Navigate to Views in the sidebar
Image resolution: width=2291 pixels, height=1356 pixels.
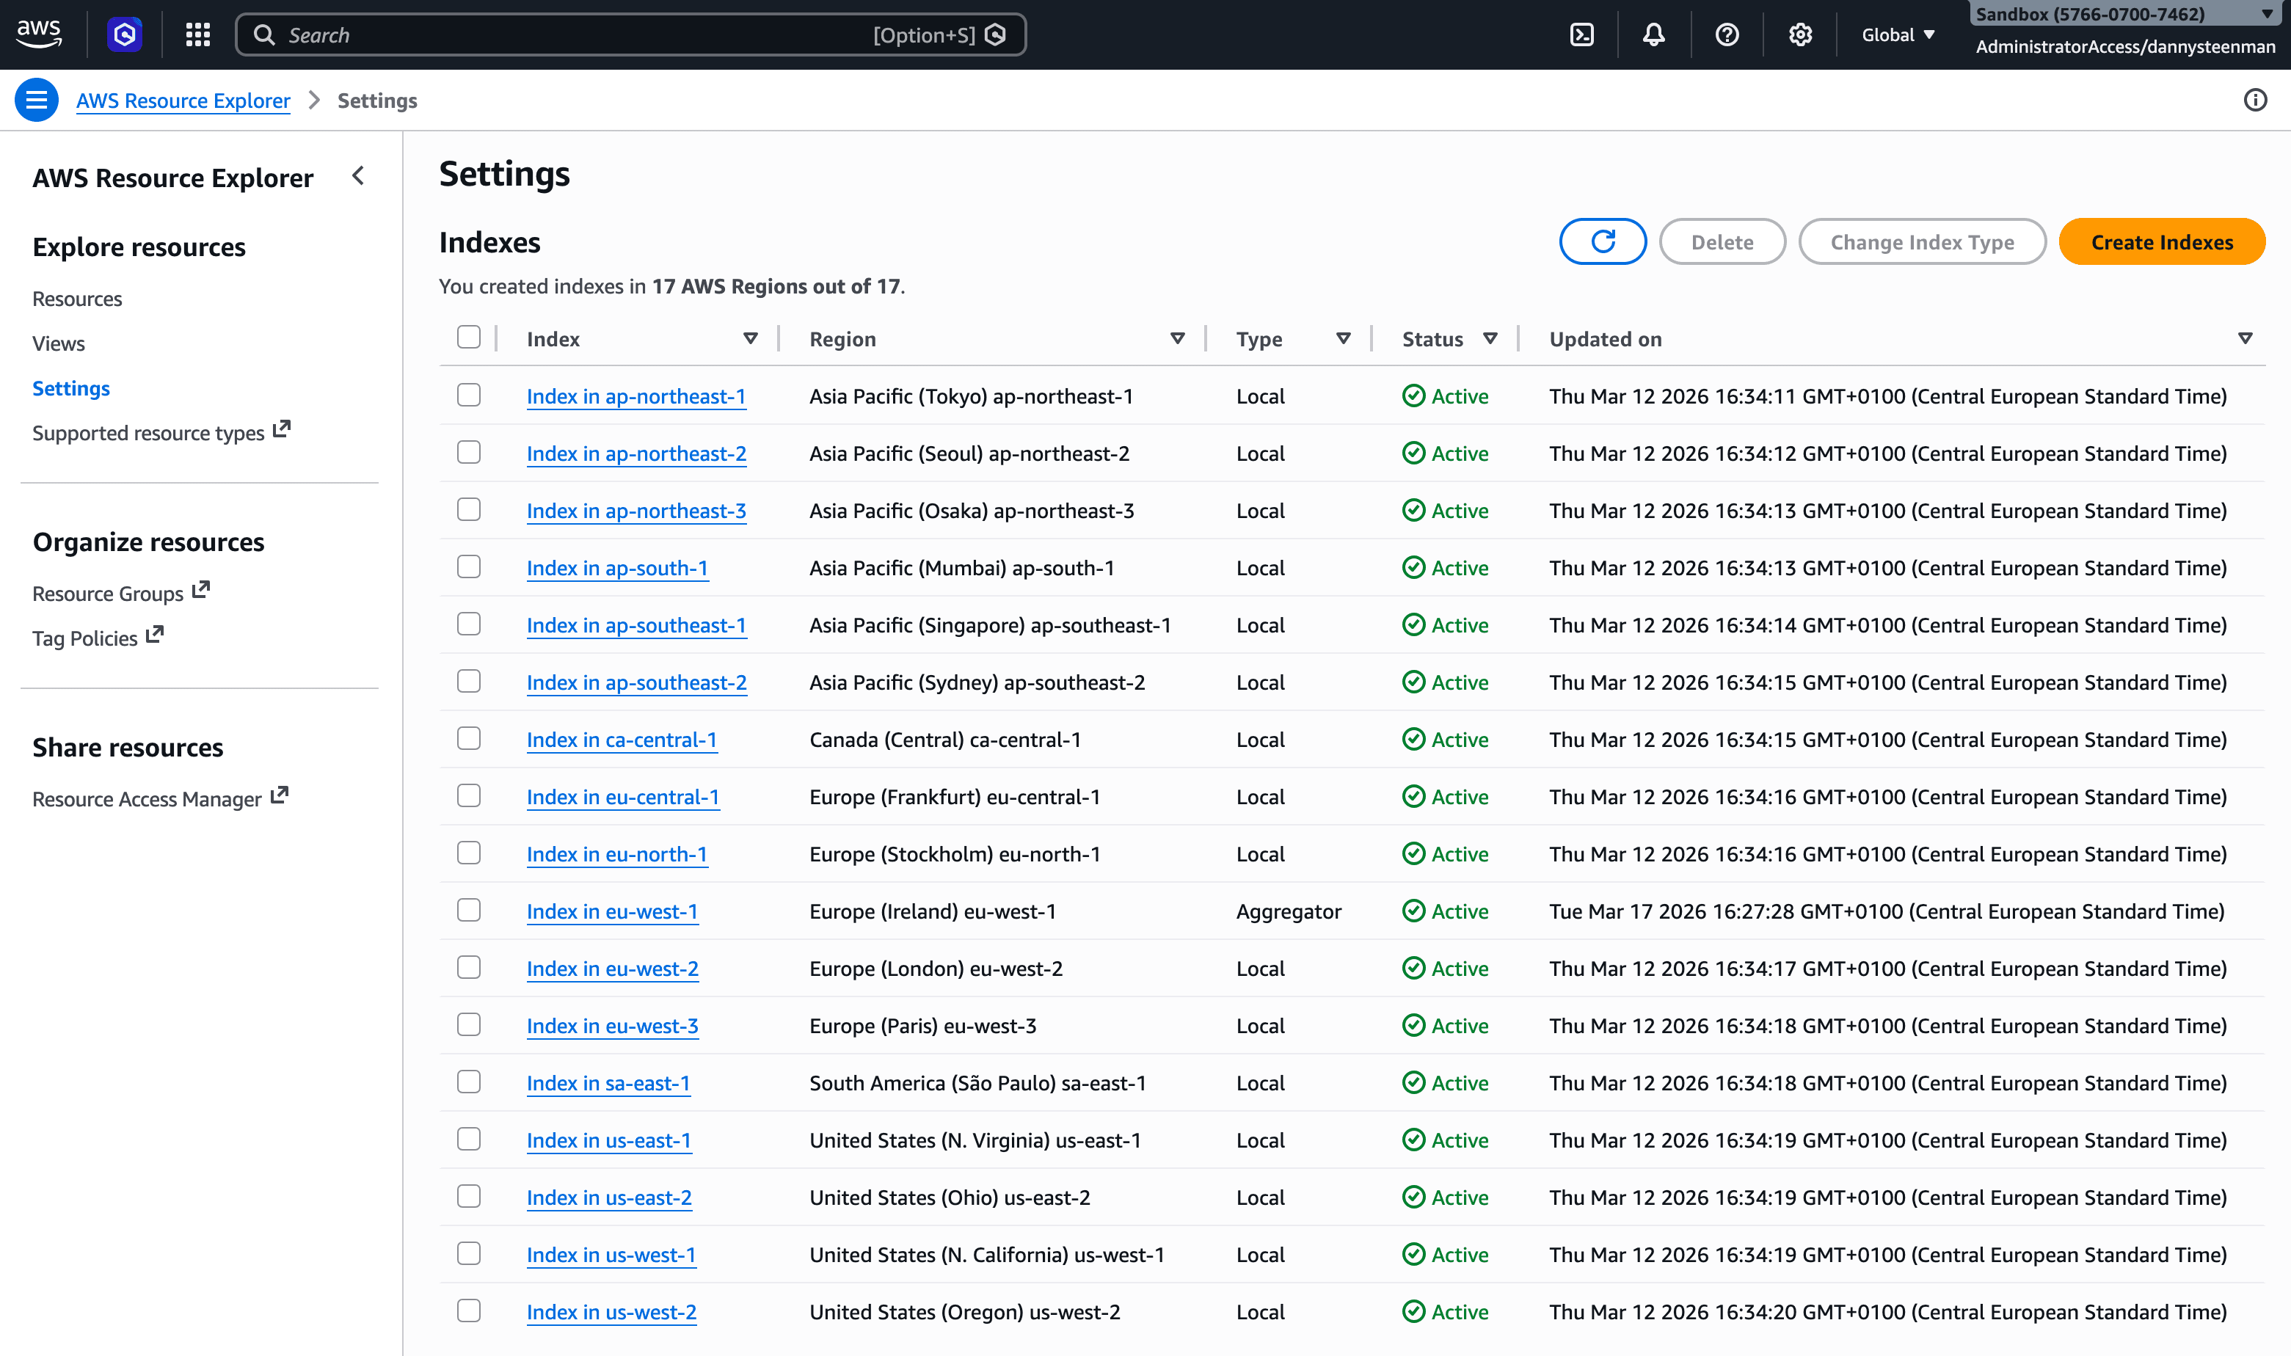coord(57,343)
